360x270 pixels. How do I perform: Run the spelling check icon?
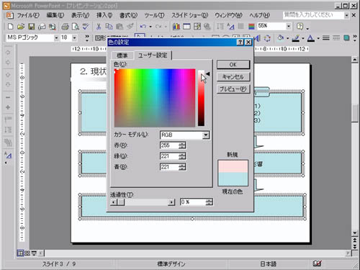[86, 26]
